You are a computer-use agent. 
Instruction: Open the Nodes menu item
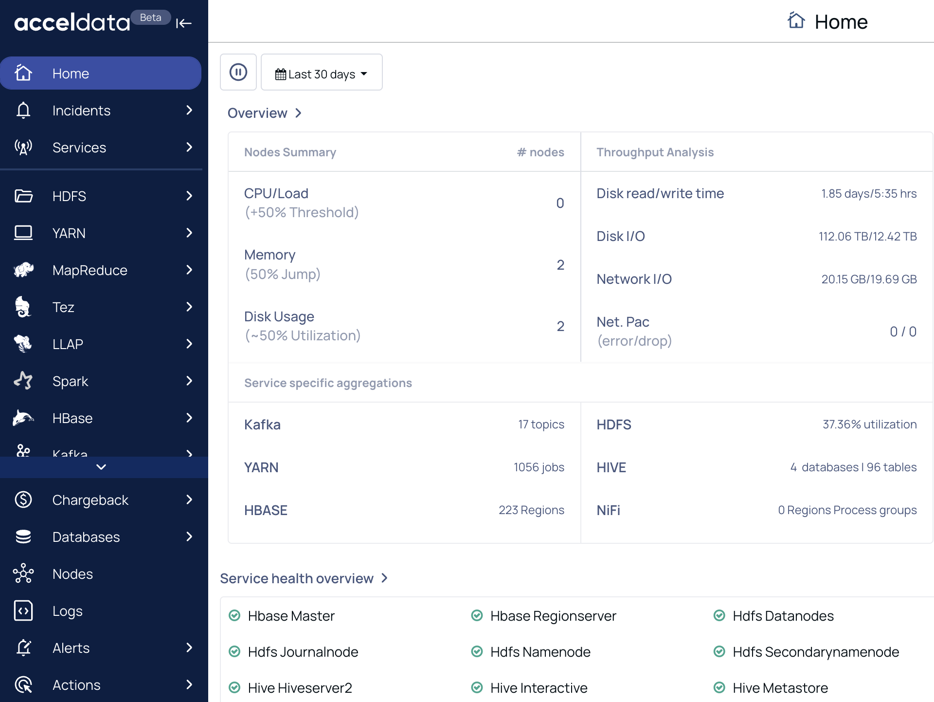coord(101,573)
